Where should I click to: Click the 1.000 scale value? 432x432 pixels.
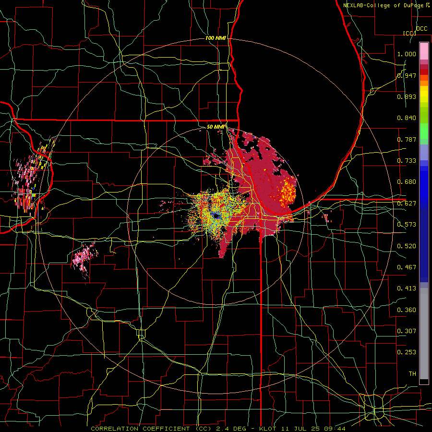pyautogui.click(x=407, y=54)
